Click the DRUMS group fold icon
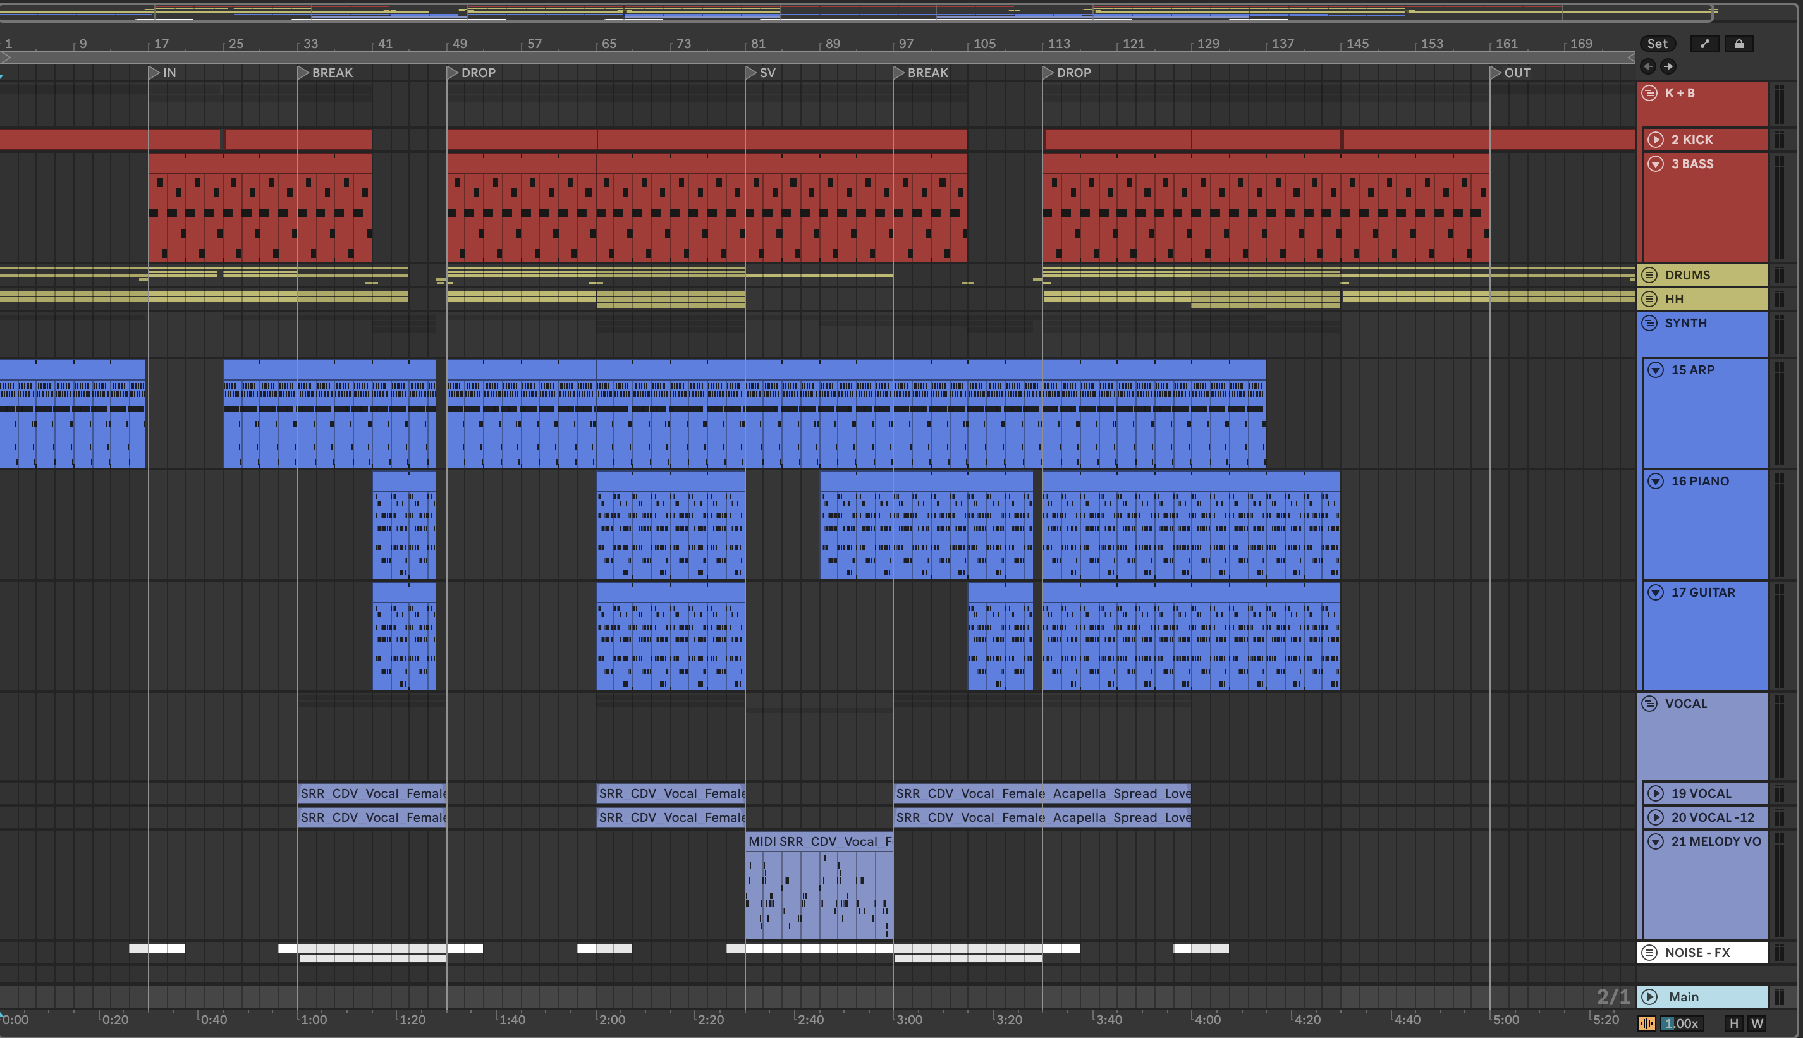The width and height of the screenshot is (1803, 1038). pyautogui.click(x=1649, y=275)
